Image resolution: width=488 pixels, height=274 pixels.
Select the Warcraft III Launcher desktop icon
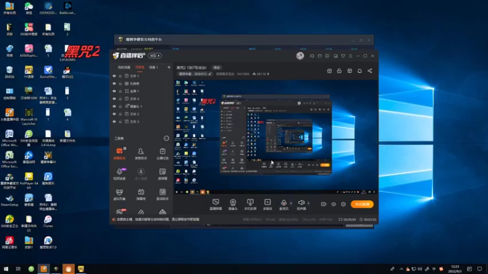tap(29, 116)
